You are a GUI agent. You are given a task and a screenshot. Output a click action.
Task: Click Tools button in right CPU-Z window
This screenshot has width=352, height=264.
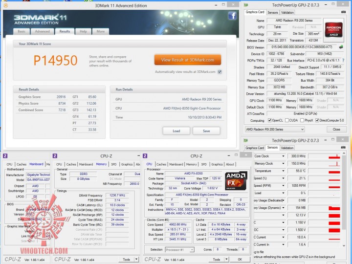coord(217,259)
